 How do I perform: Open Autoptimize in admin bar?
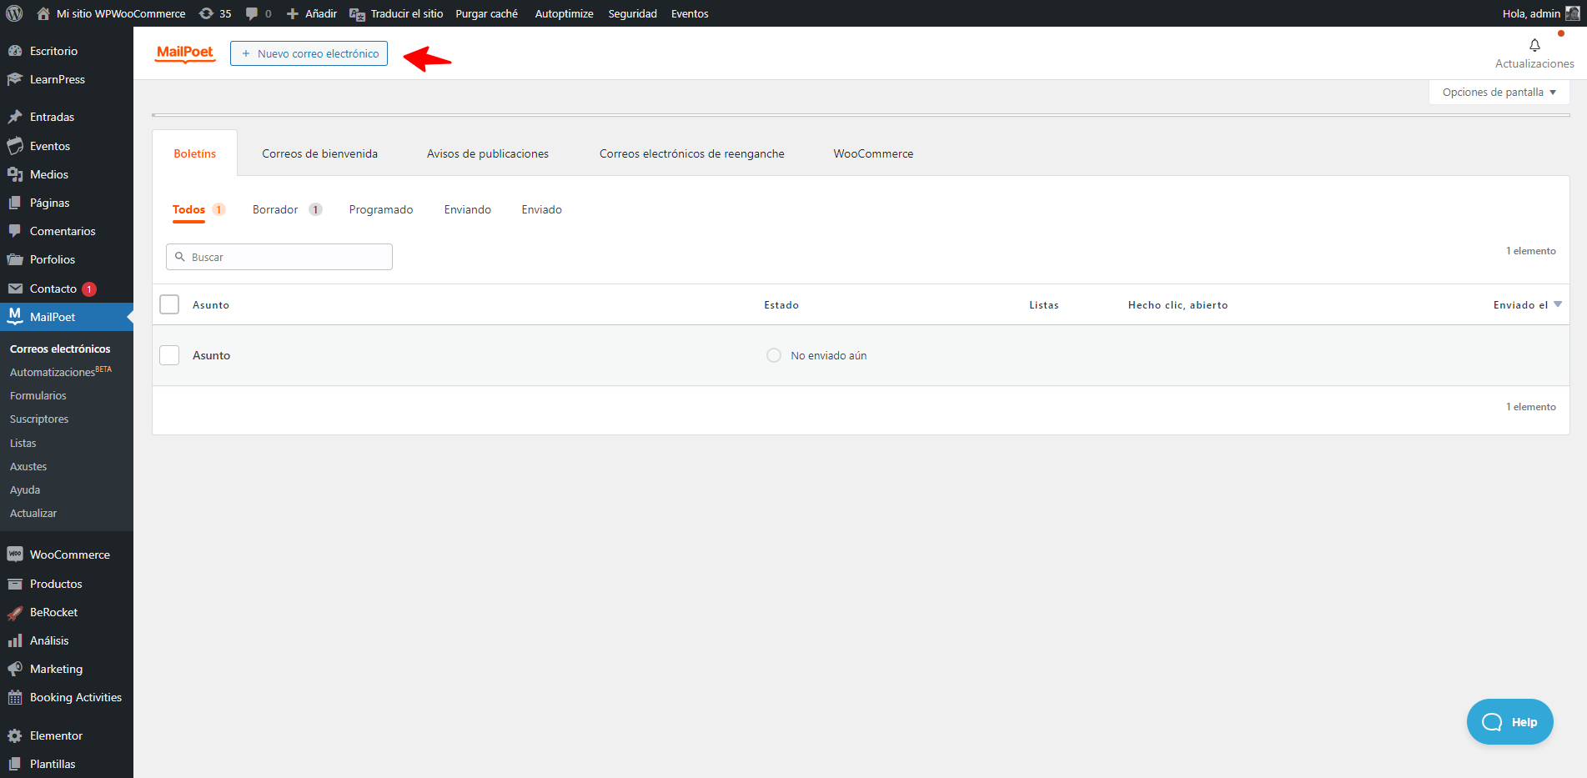565,13
